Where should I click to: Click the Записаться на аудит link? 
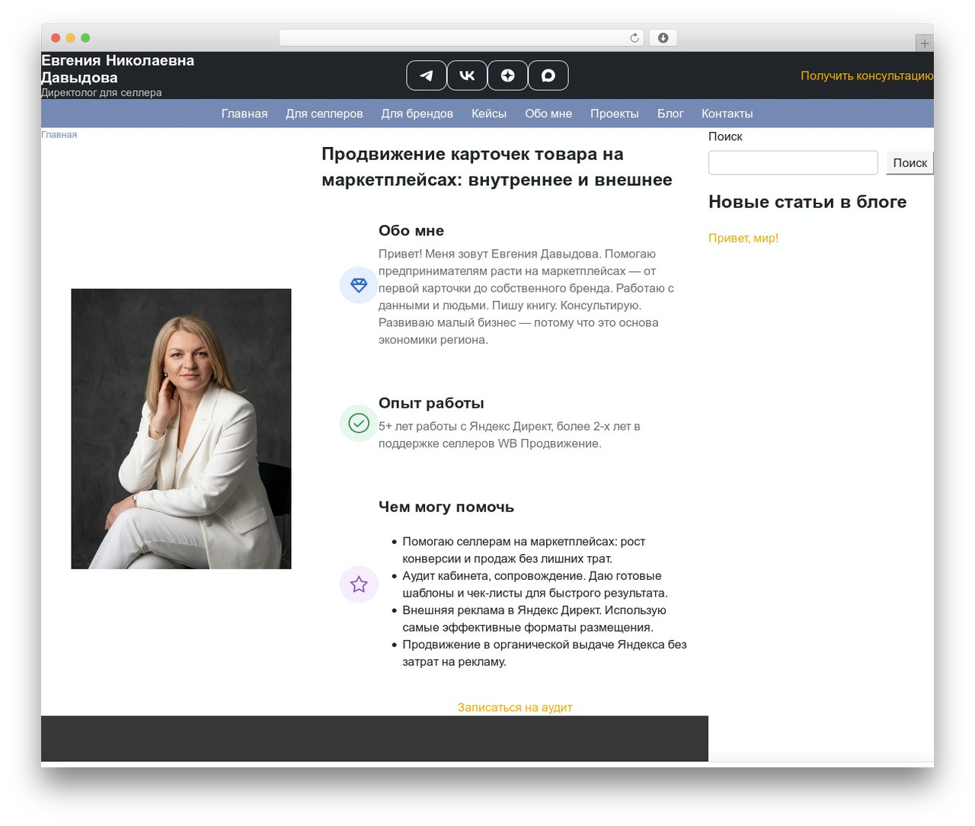[x=515, y=707]
